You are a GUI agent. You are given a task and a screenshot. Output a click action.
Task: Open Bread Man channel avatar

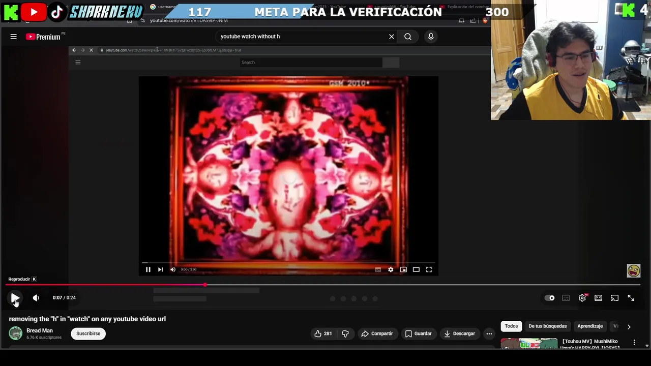(x=16, y=333)
